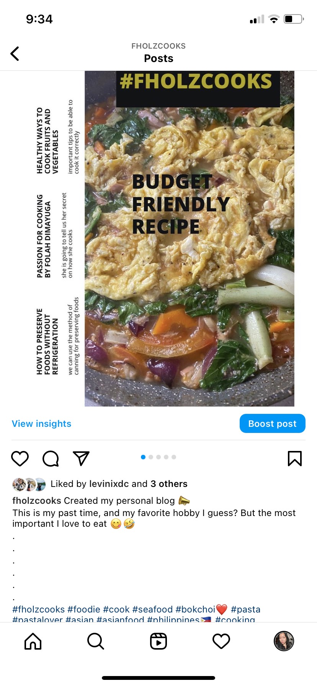Screen dimensions: 317x686
Task: Open fholzcooks username in caption
Action: tap(37, 501)
